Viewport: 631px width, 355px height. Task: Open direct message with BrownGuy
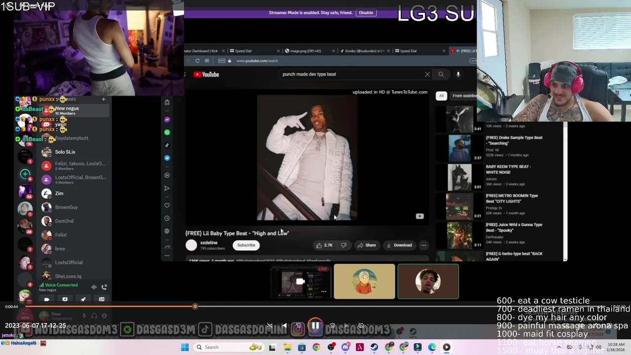[74, 207]
